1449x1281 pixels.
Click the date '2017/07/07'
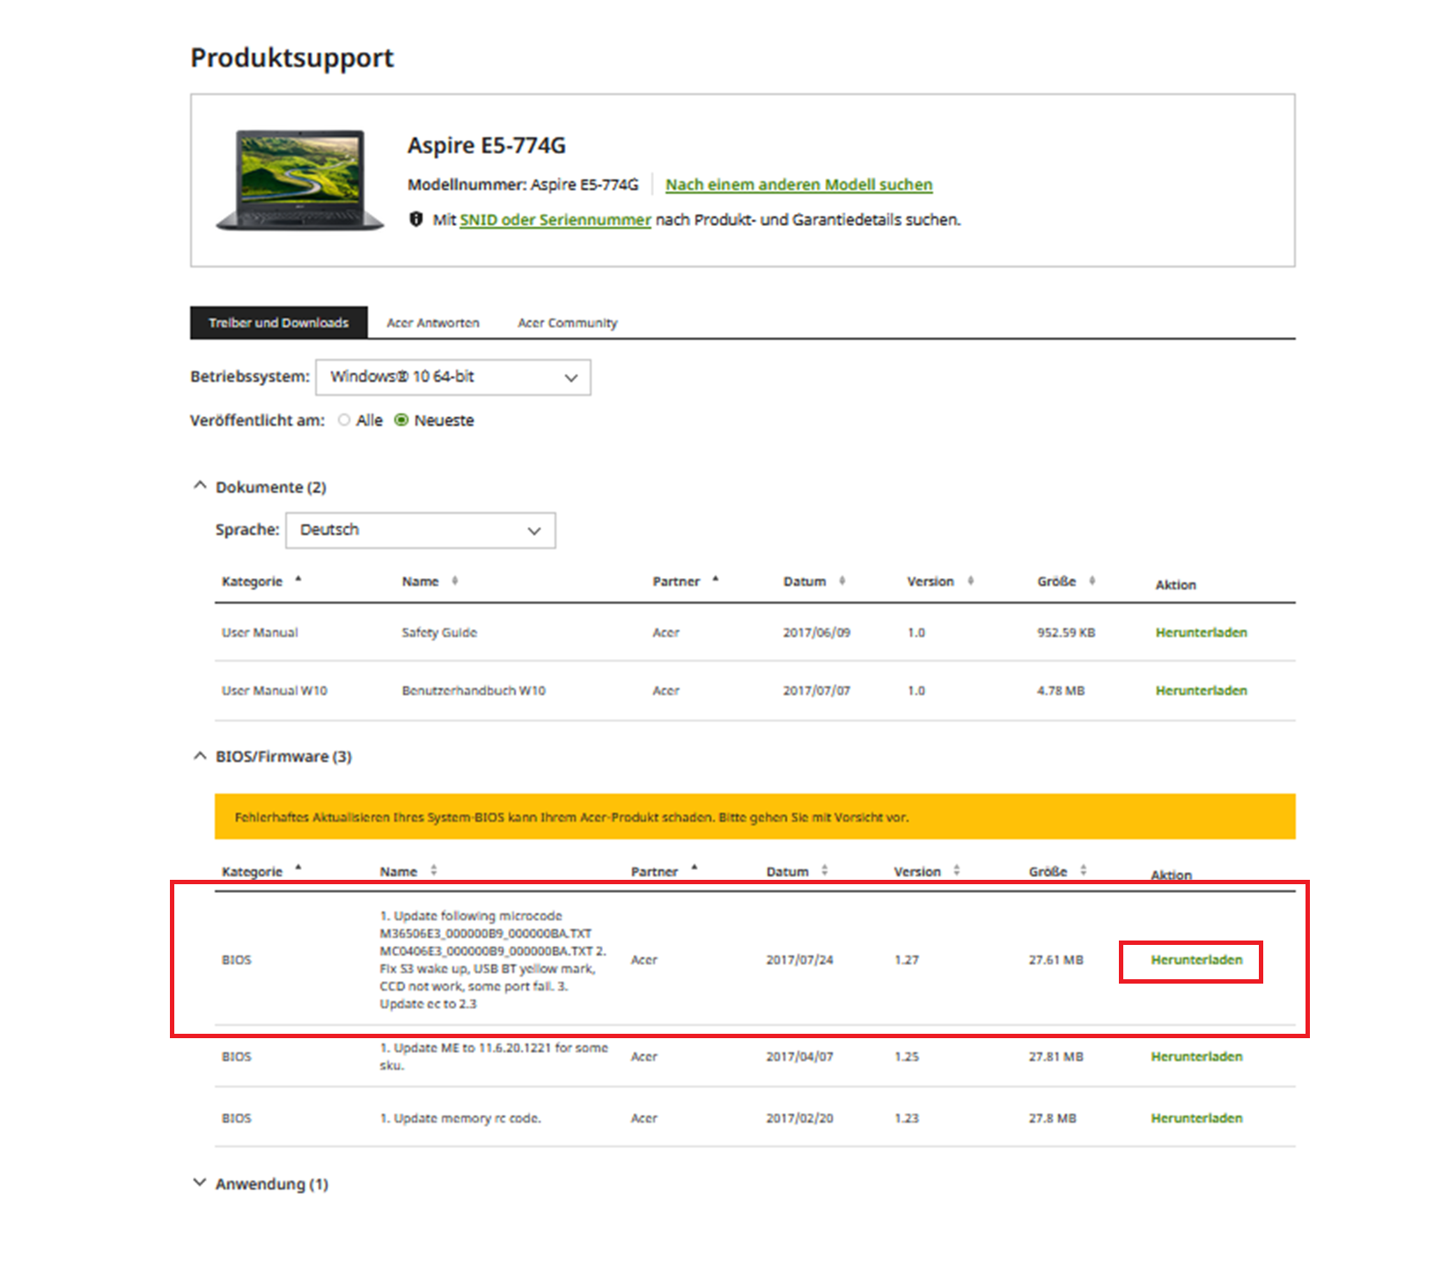(x=817, y=691)
